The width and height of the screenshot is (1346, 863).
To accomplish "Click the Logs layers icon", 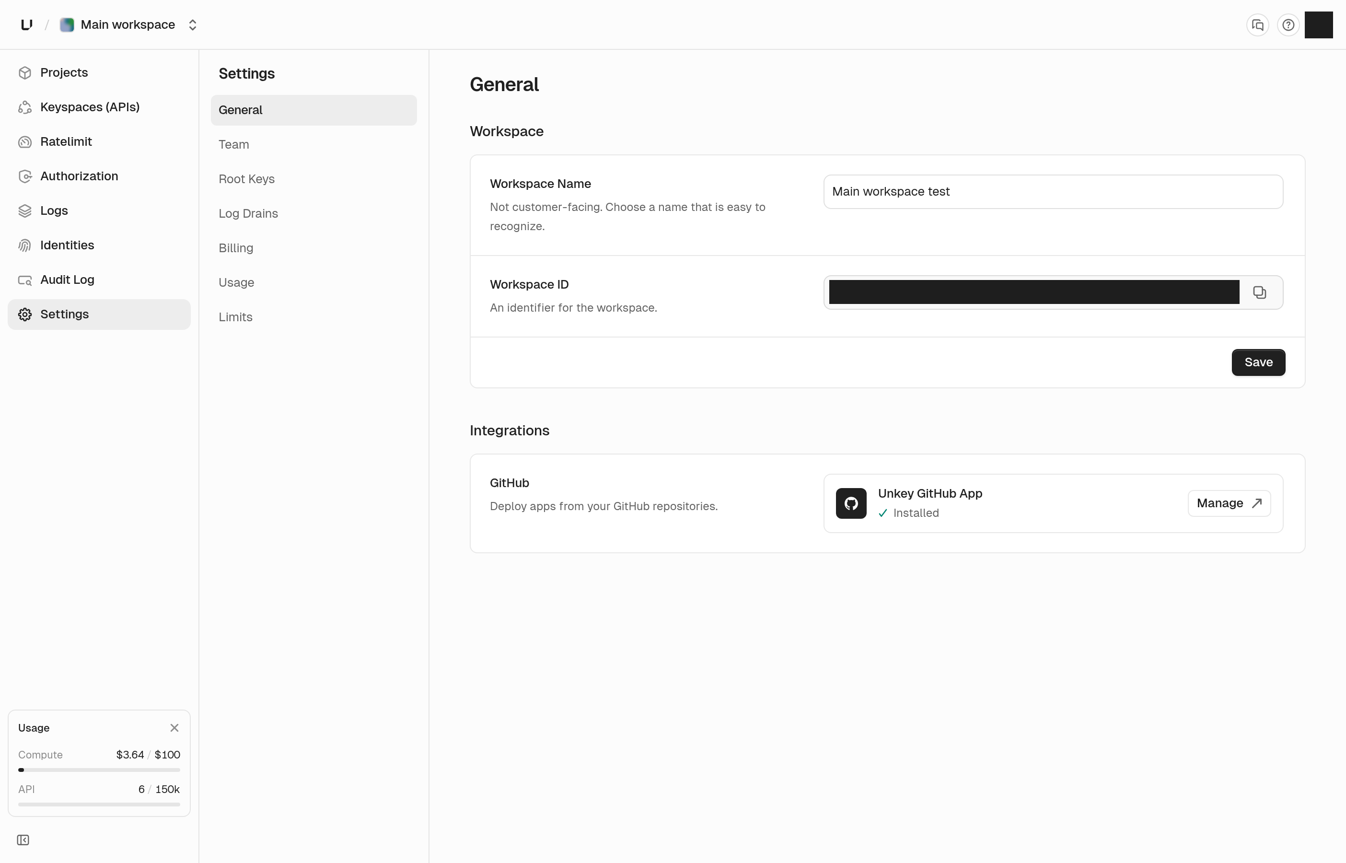I will 24,210.
